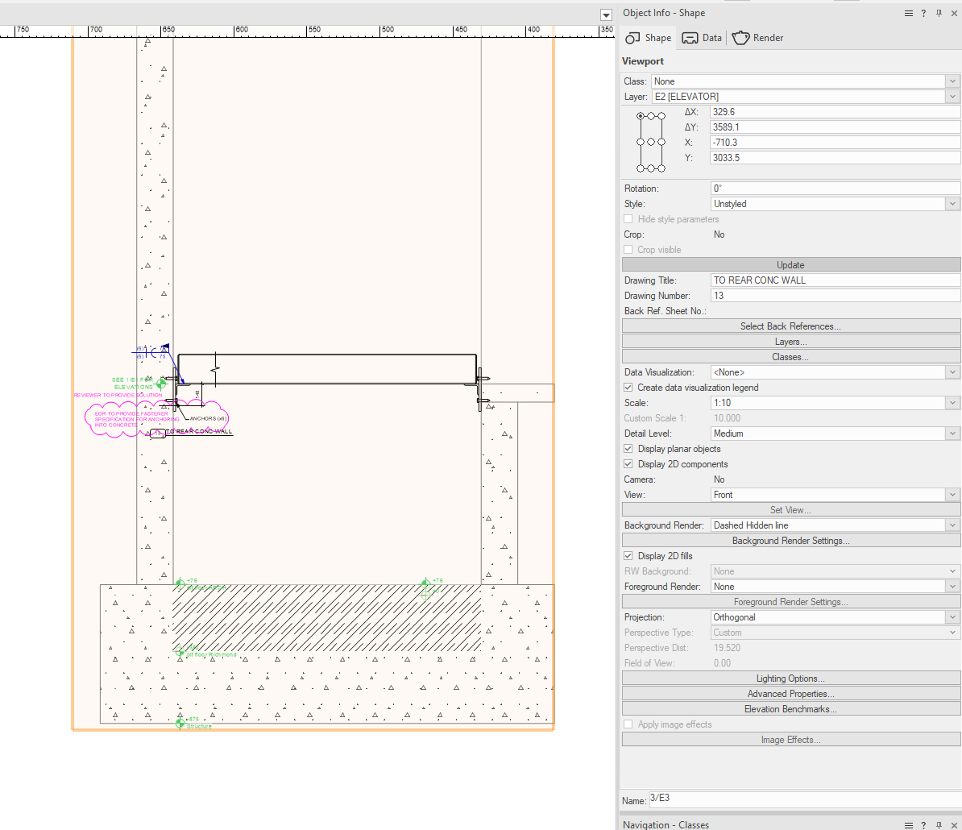Open the ruler corner arrow menu
Image resolution: width=962 pixels, height=830 pixels.
(x=606, y=15)
